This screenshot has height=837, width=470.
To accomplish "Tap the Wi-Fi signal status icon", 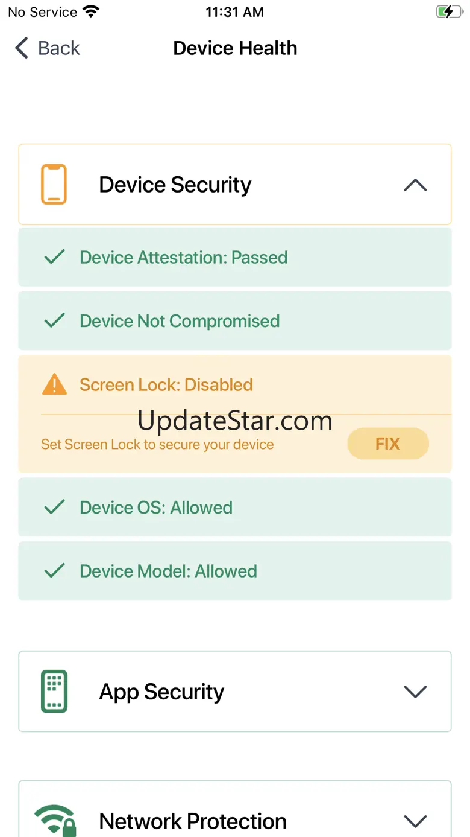I will point(92,12).
